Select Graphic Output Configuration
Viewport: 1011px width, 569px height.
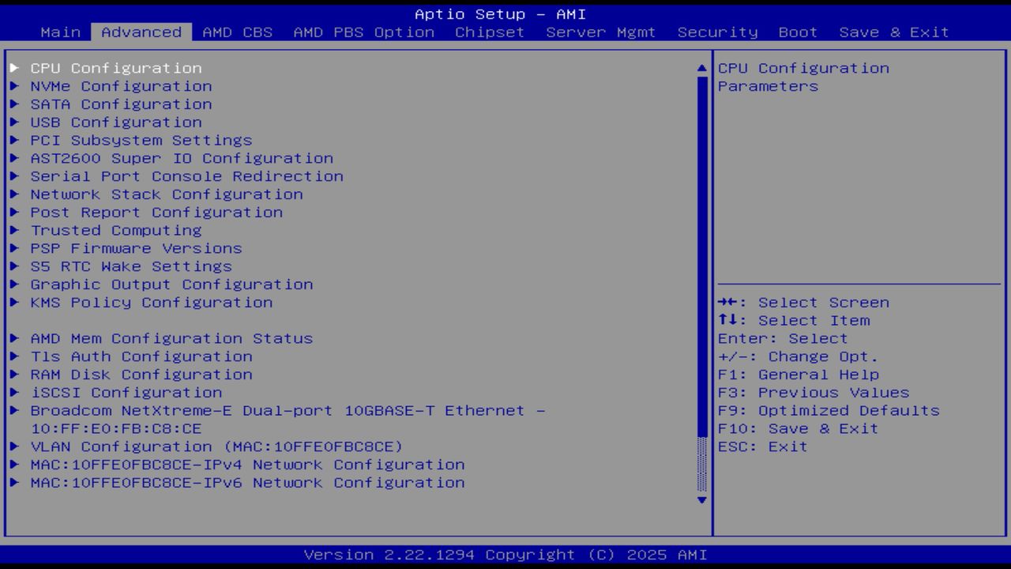(171, 284)
